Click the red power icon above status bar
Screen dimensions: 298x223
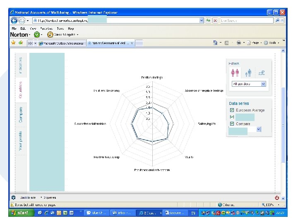(277, 197)
